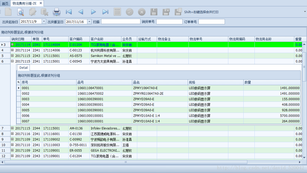Click the 出货起始日 date field 2017/11/9

tap(31, 22)
